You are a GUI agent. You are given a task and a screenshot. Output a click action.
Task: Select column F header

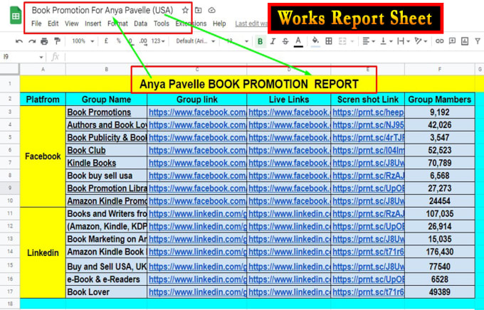(x=440, y=69)
